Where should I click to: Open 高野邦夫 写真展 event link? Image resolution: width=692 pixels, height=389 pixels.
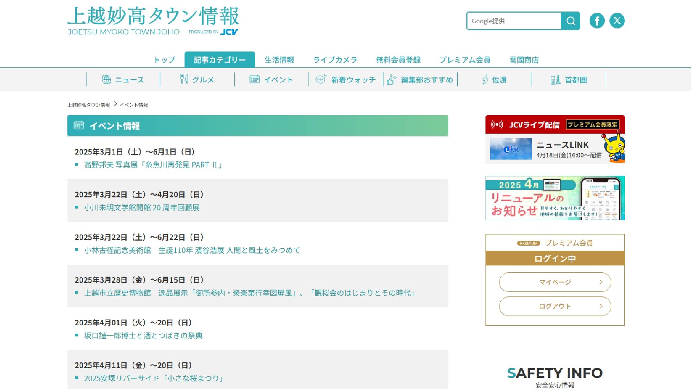(x=153, y=165)
